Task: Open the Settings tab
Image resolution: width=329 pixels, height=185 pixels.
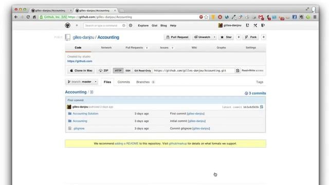Action: pyautogui.click(x=251, y=48)
